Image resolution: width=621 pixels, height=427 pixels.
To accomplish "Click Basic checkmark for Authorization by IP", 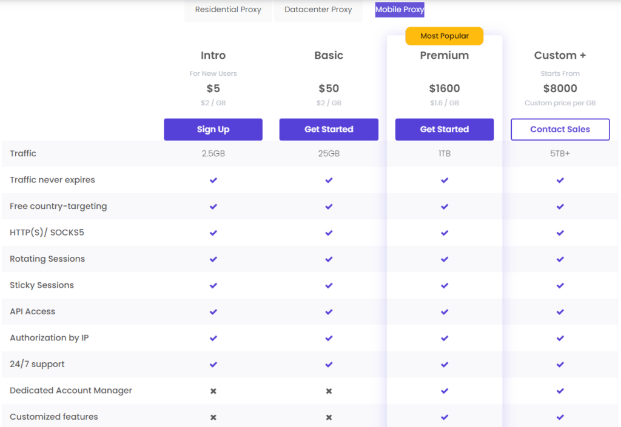I will click(x=329, y=339).
